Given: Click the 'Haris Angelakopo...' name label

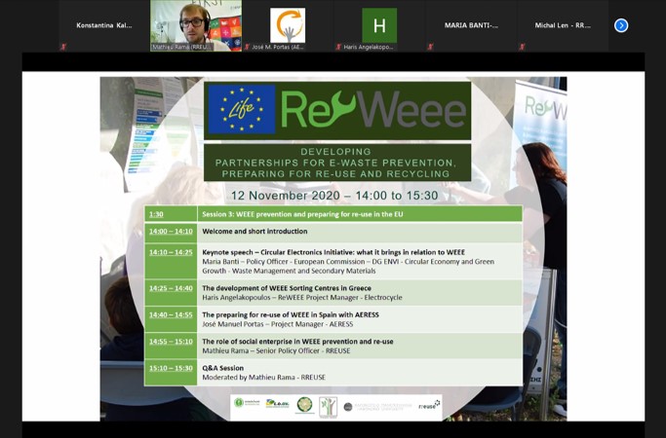Looking at the screenshot, I should pos(368,47).
